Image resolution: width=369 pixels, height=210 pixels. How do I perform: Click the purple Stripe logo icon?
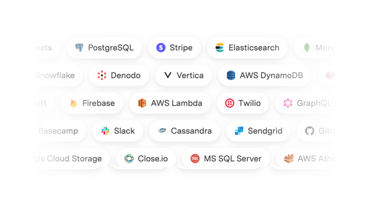click(161, 48)
